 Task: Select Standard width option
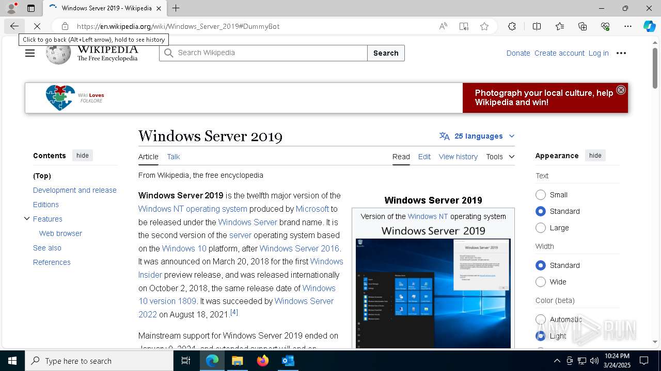(x=541, y=265)
